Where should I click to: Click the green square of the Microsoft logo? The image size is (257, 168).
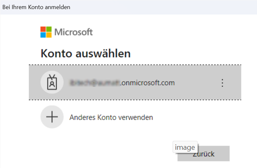(x=49, y=29)
